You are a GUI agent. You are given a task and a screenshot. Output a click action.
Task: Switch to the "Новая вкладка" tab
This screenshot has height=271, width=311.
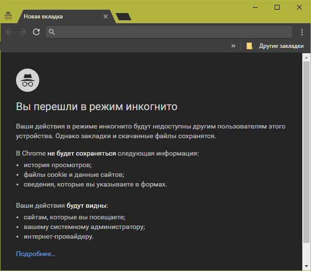pyautogui.click(x=66, y=16)
